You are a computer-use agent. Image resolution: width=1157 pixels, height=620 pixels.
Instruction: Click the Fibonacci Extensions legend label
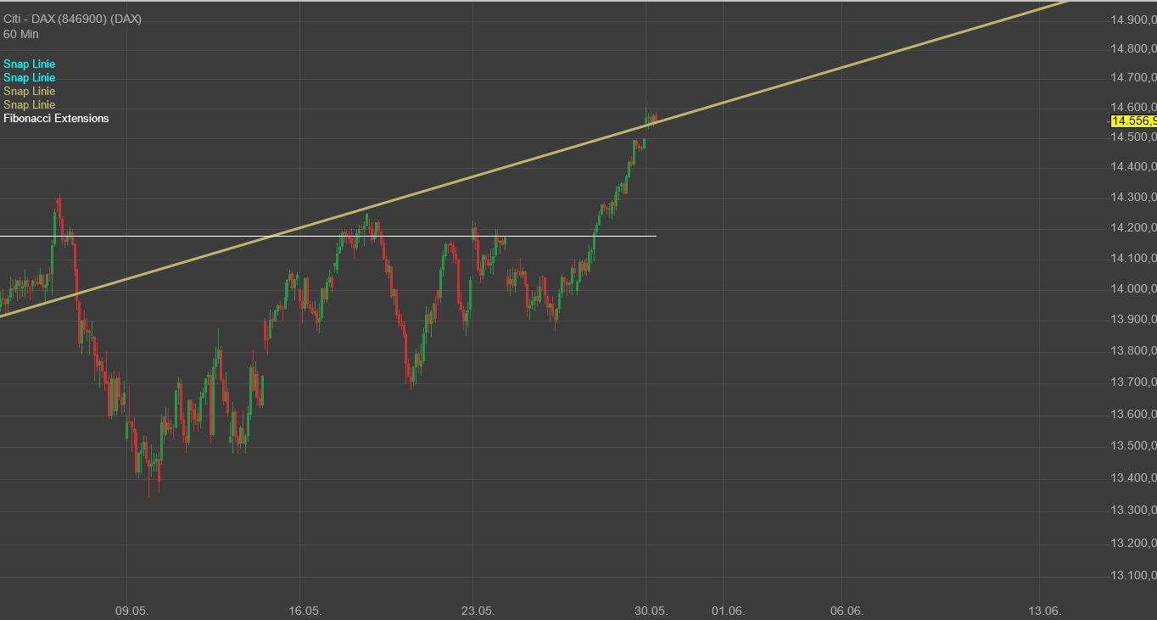(x=56, y=118)
